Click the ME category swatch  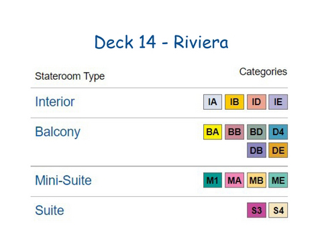[x=278, y=180]
